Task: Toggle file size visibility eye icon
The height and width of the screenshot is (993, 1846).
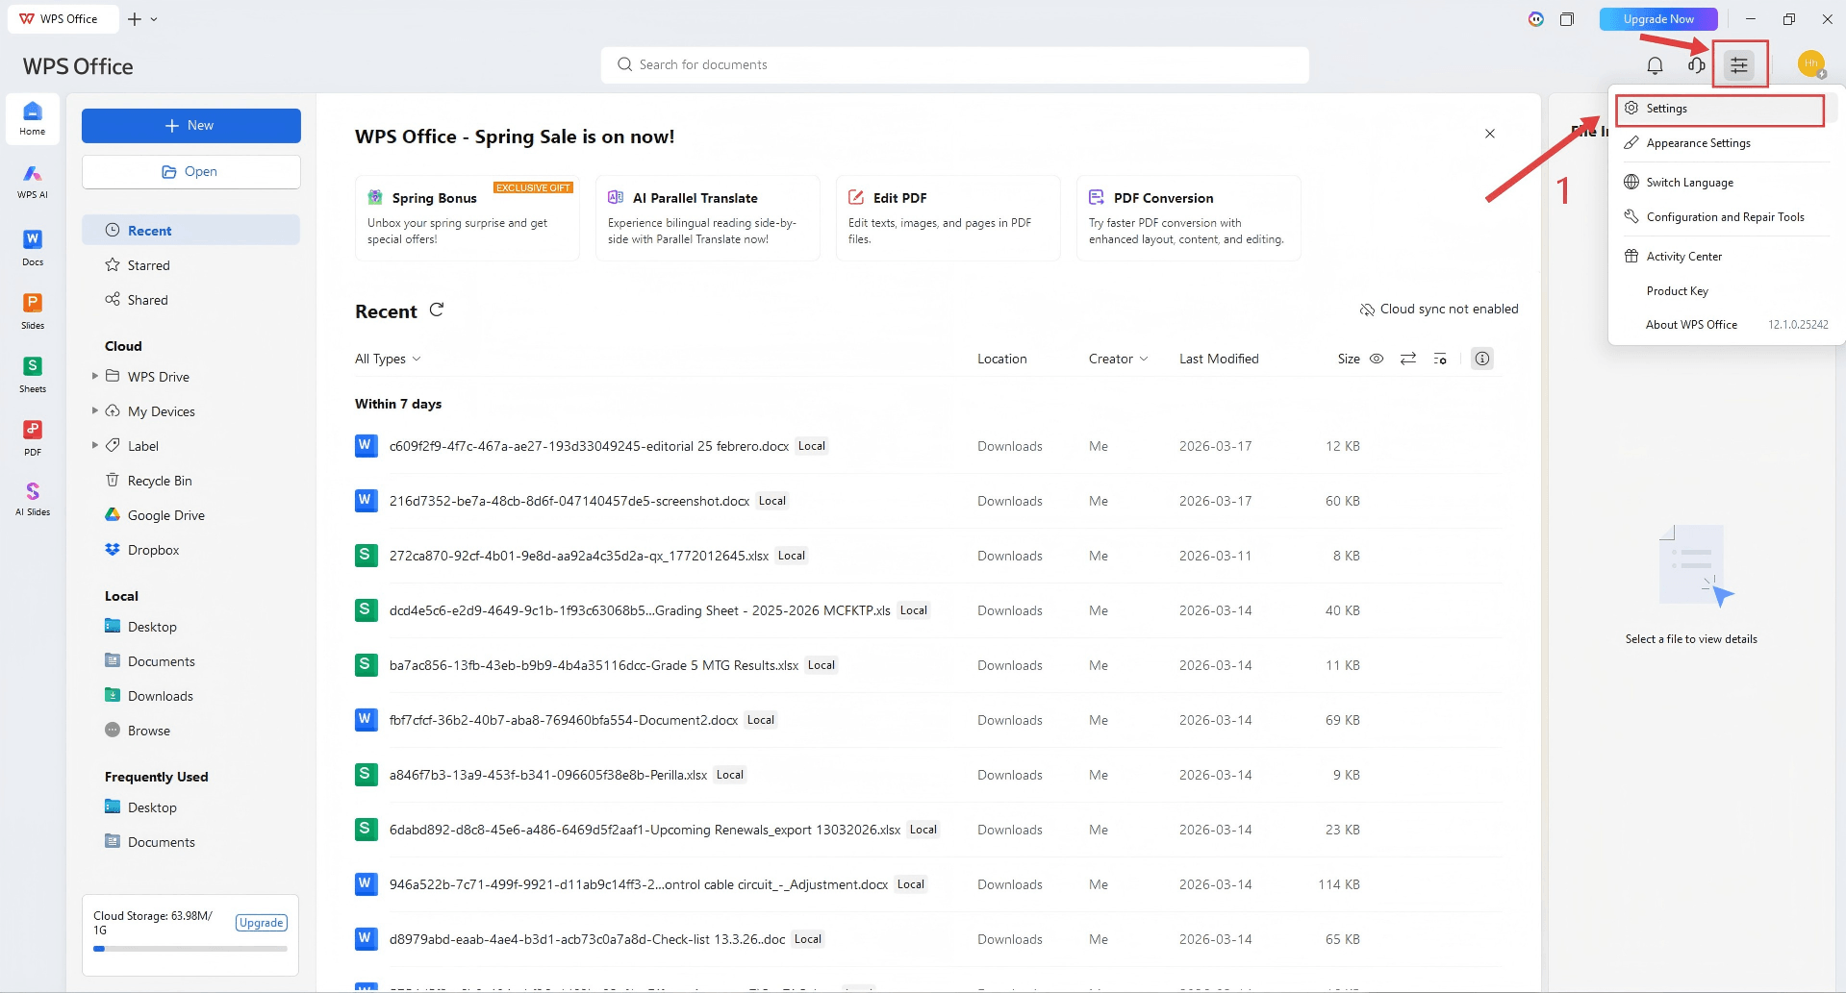Action: (1377, 359)
